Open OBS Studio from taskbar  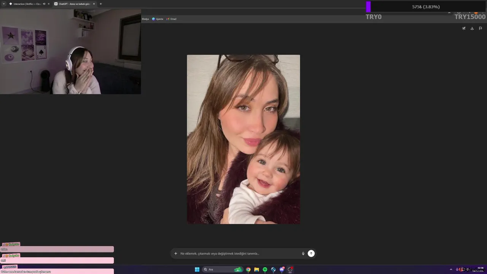coord(290,269)
